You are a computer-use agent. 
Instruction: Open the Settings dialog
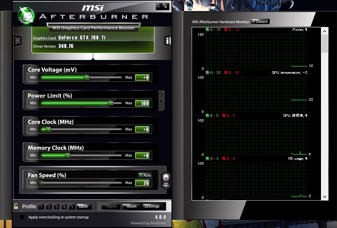coord(152,206)
